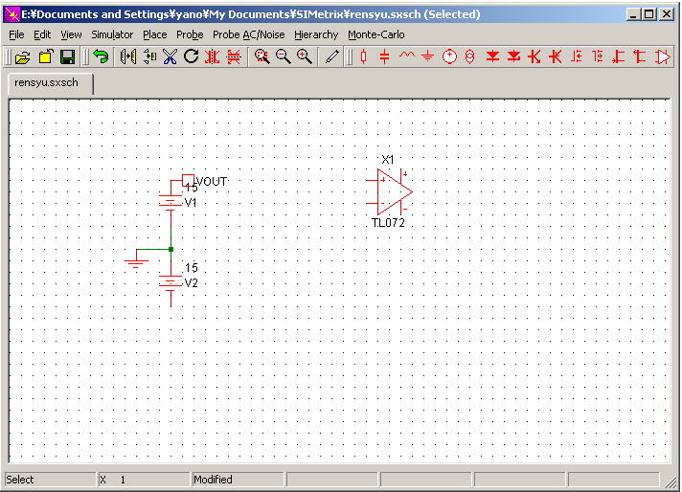
Task: Click the application icon in title bar
Action: [11, 14]
